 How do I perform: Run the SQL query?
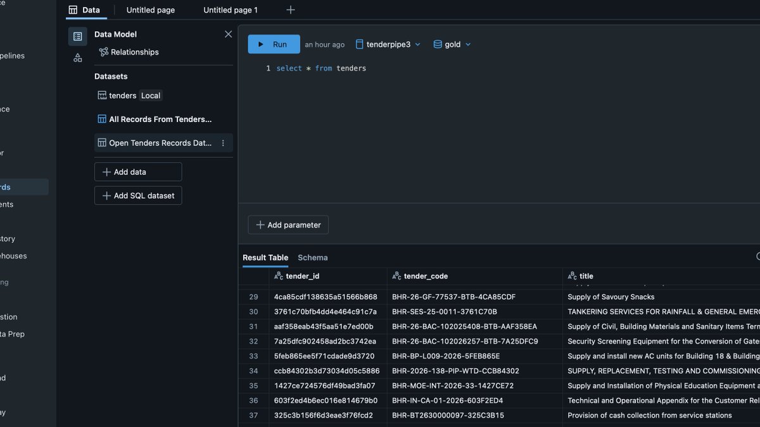coord(274,44)
